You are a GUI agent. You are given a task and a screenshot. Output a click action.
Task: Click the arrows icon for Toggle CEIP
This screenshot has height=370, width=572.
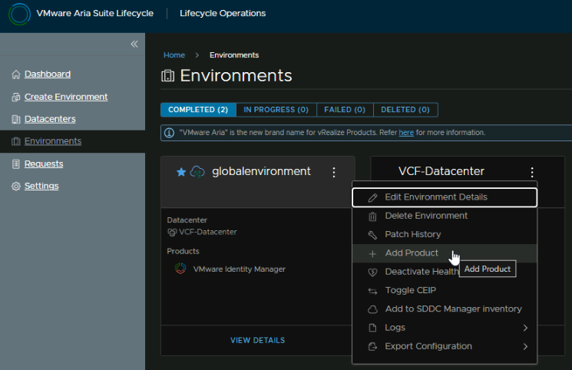(x=372, y=291)
